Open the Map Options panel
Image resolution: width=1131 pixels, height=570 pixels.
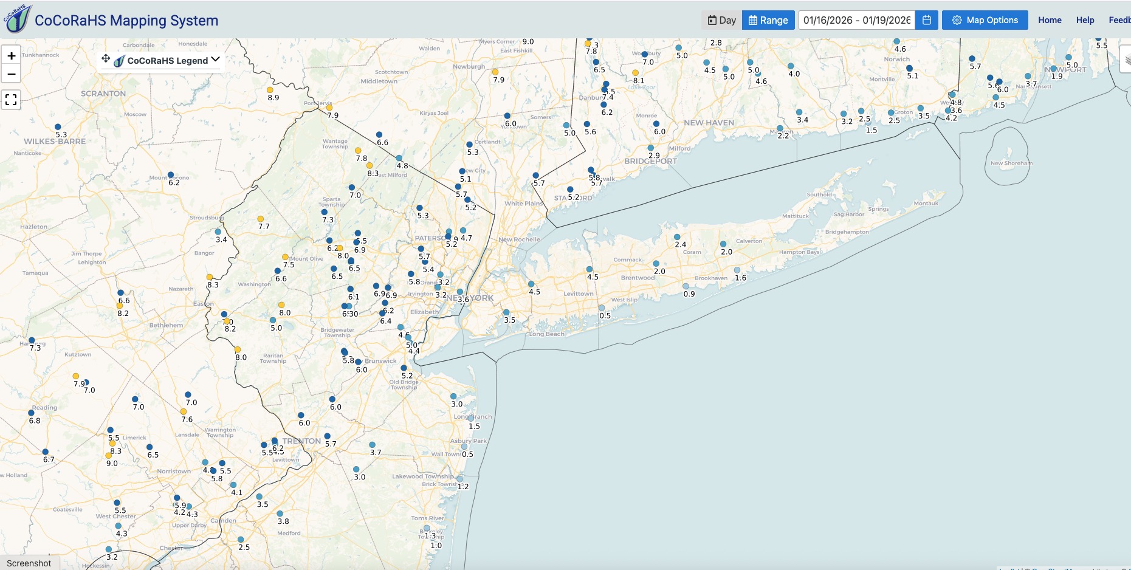985,20
